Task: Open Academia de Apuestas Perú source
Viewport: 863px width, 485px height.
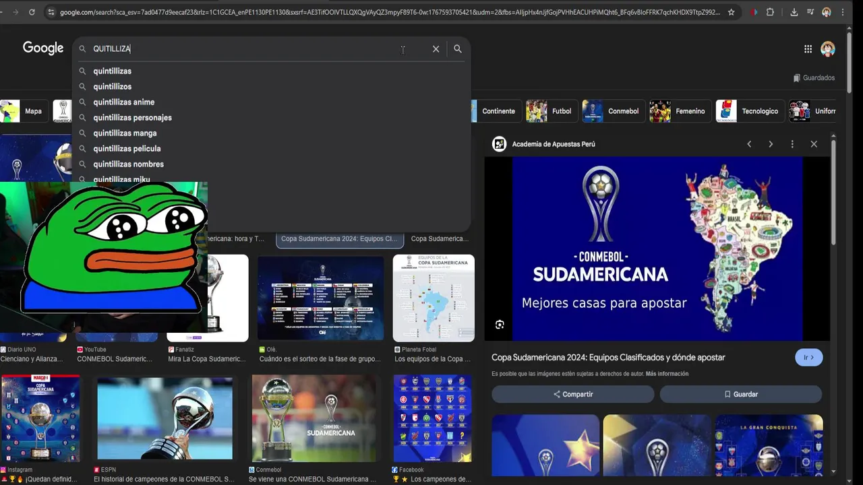Action: (554, 144)
